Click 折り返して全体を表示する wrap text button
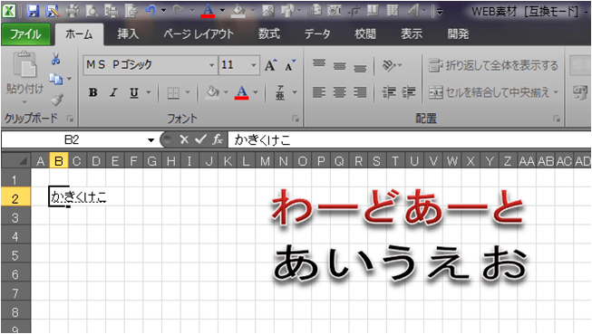 (x=493, y=65)
